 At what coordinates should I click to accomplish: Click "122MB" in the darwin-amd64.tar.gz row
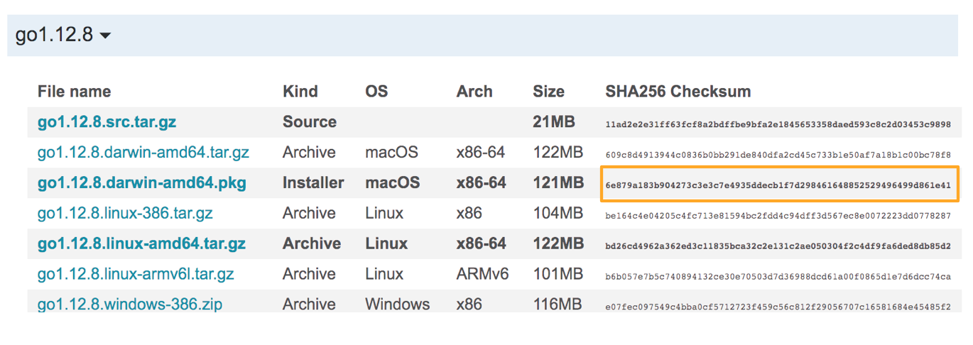pos(558,153)
